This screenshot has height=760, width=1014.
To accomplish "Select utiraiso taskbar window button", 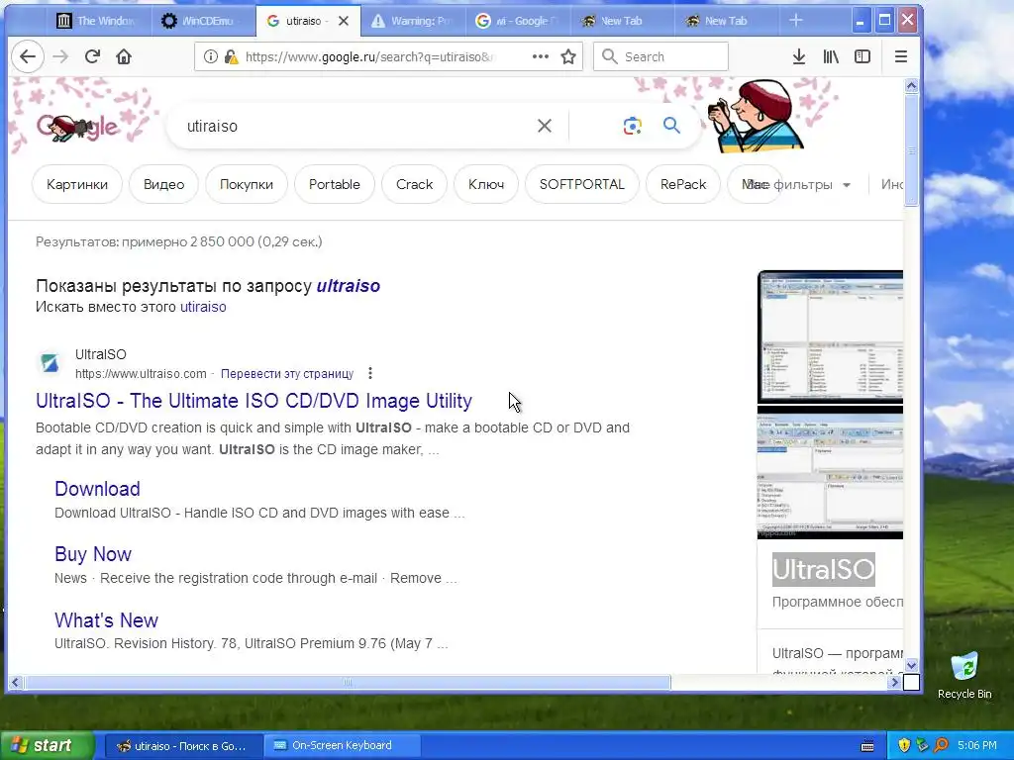I will [183, 746].
